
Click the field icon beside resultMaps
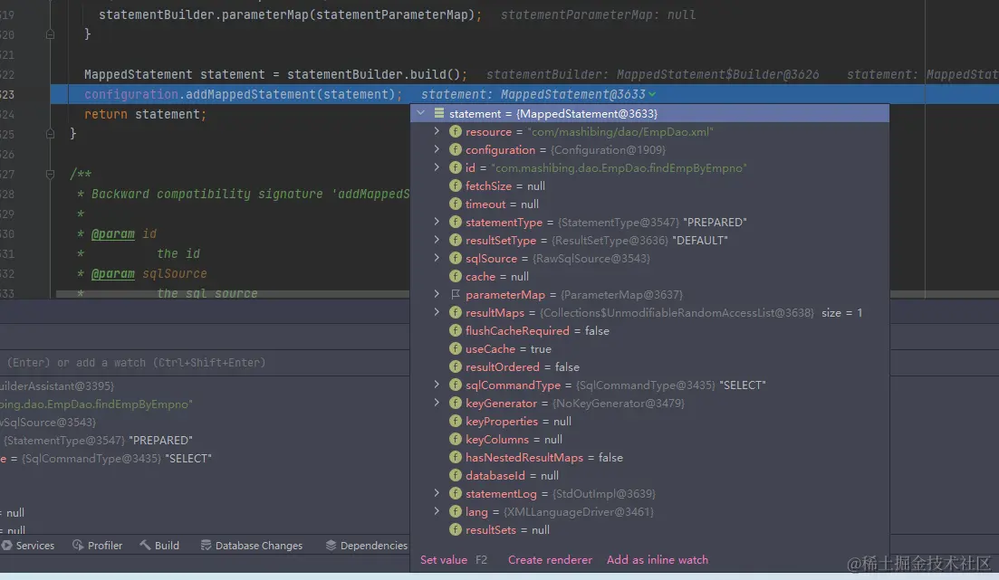pos(455,312)
